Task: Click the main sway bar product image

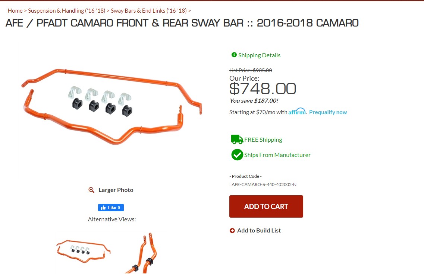Action: [112, 107]
